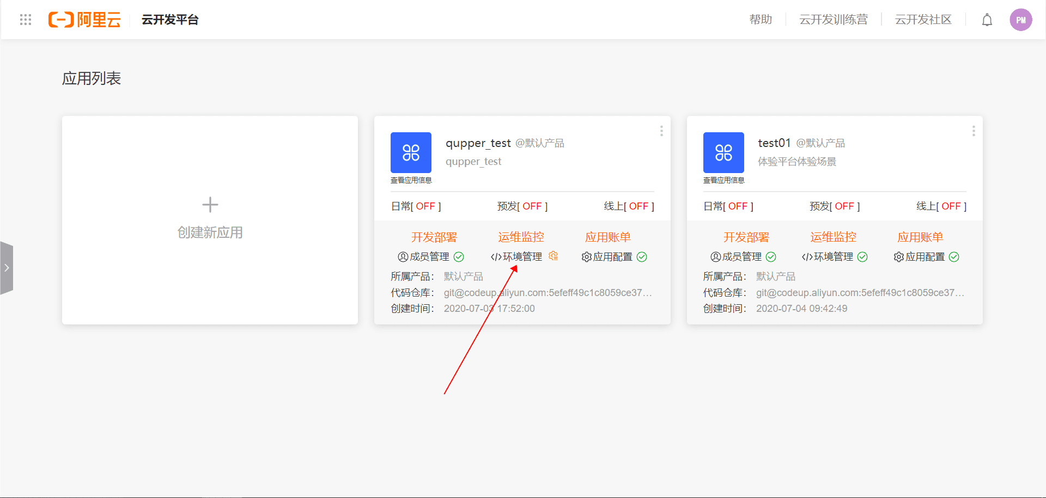Open 成员管理 for test01

pyautogui.click(x=736, y=257)
